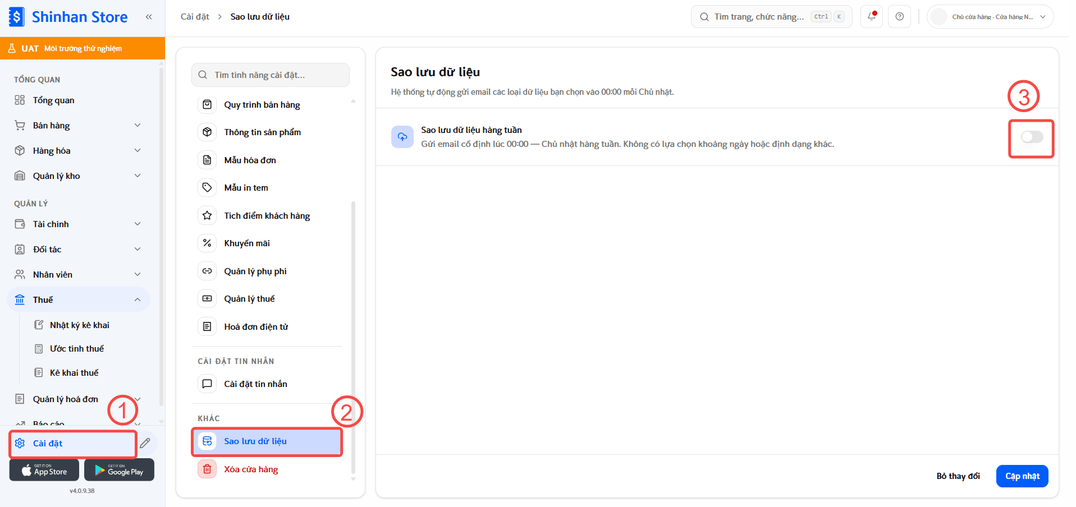
Task: Click the Tích điểm khách hàng star icon
Action: (207, 215)
